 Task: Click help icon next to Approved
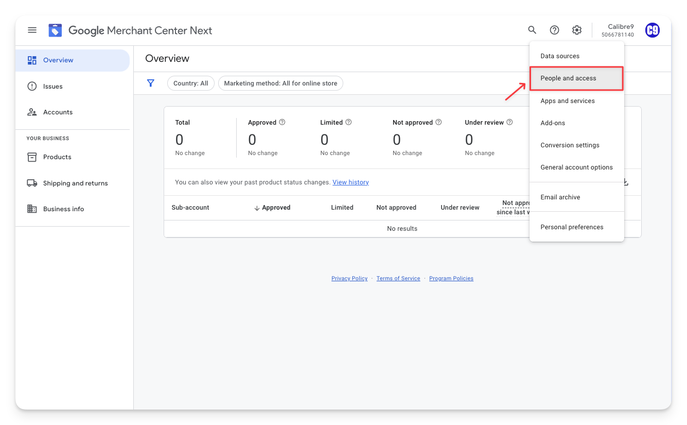[x=282, y=122]
